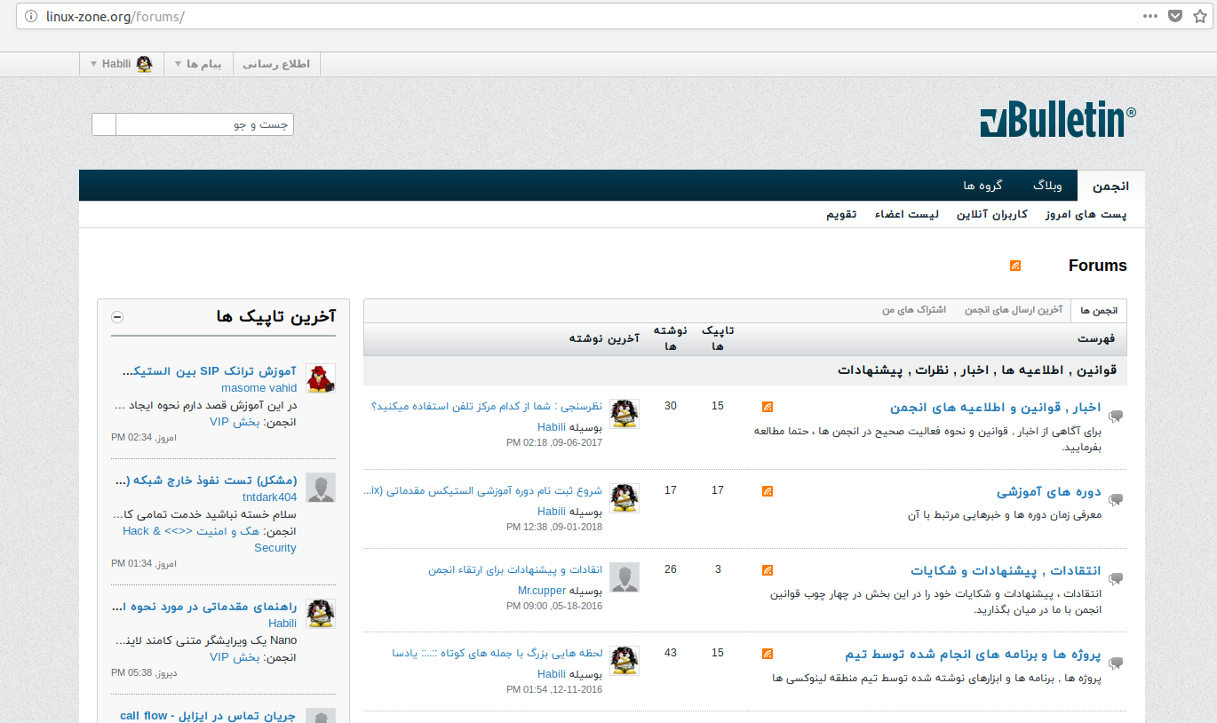Open the پست های امروز link
This screenshot has width=1217, height=723.
coord(1086,215)
